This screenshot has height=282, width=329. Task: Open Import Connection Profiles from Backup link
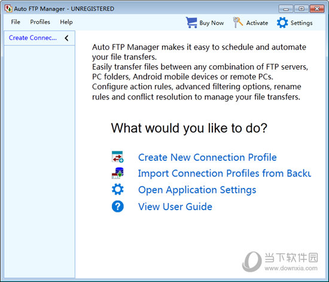[224, 174]
